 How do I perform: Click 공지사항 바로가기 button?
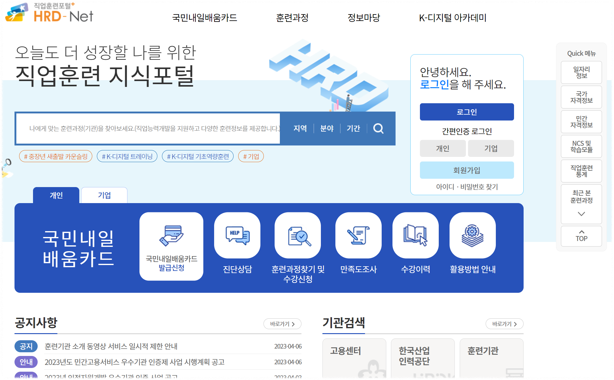pos(282,324)
